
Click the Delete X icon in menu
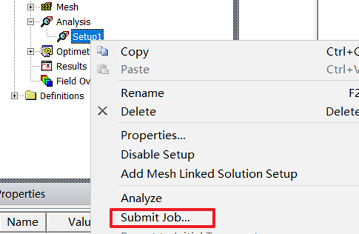pos(102,111)
